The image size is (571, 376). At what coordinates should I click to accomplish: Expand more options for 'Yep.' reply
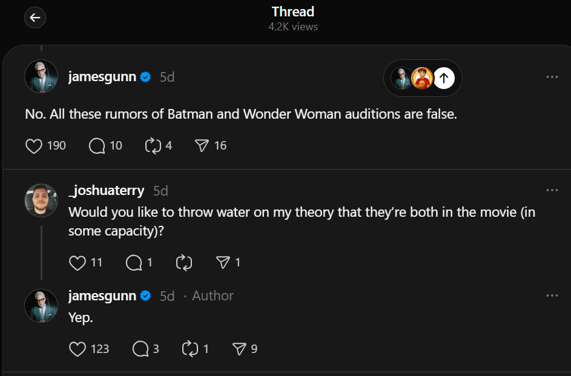[x=552, y=295]
